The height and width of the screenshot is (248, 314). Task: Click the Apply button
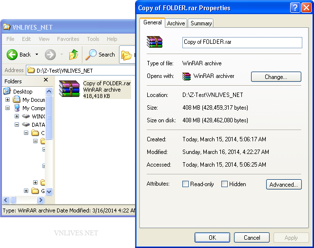point(291,237)
